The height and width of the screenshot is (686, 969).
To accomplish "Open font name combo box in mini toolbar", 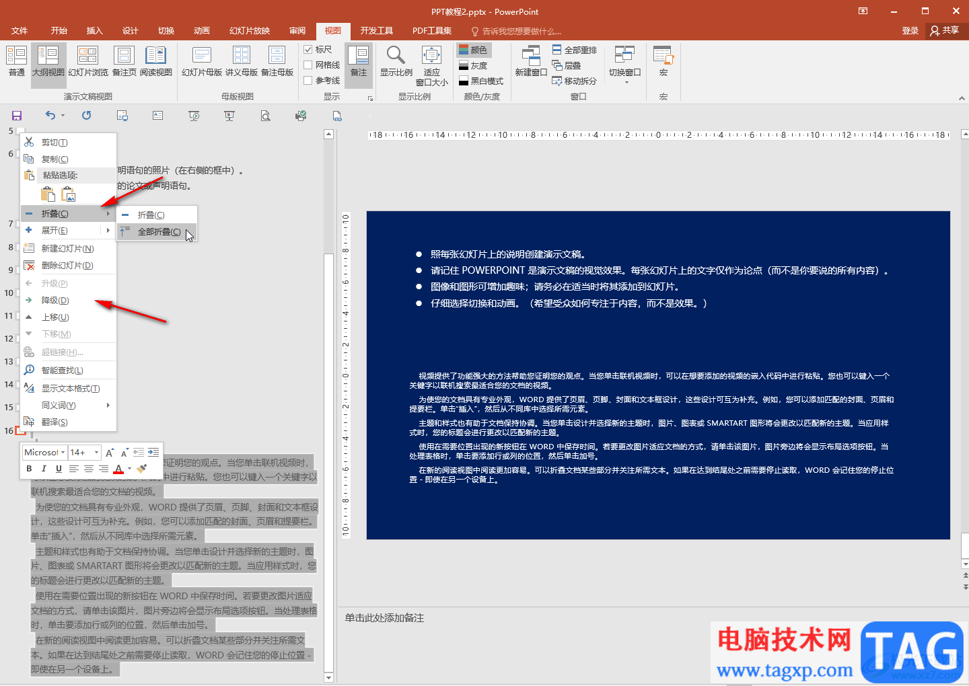I will pos(44,453).
